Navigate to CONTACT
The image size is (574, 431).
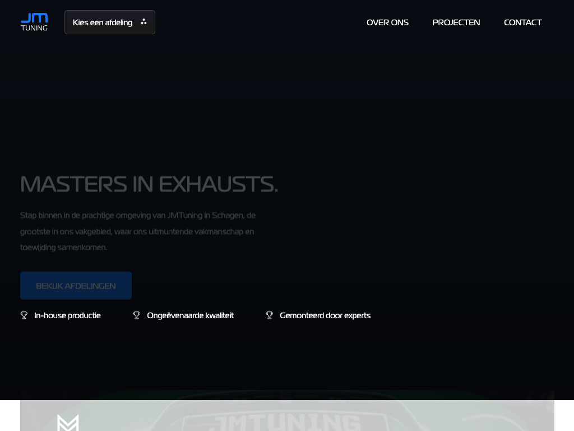tap(522, 22)
